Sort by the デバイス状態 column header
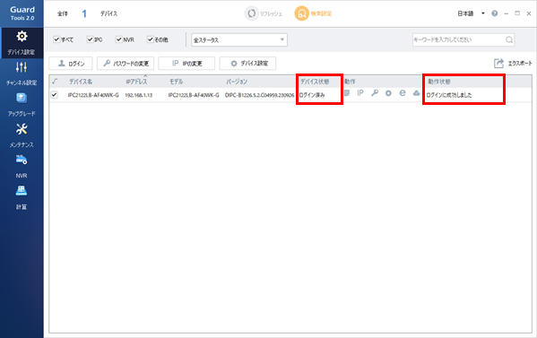Image resolution: width=537 pixels, height=338 pixels. pyautogui.click(x=315, y=82)
